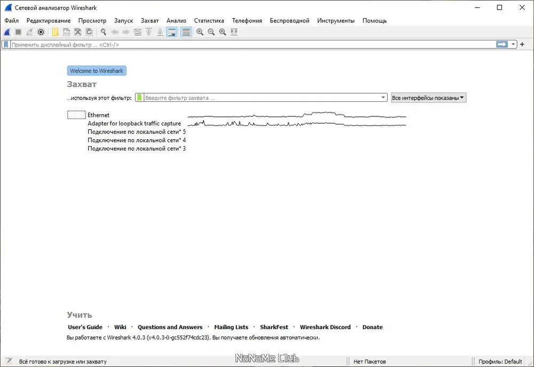Image resolution: width=534 pixels, height=367 pixels.
Task: Start capturing packets with shark fin icon
Action: click(7, 32)
